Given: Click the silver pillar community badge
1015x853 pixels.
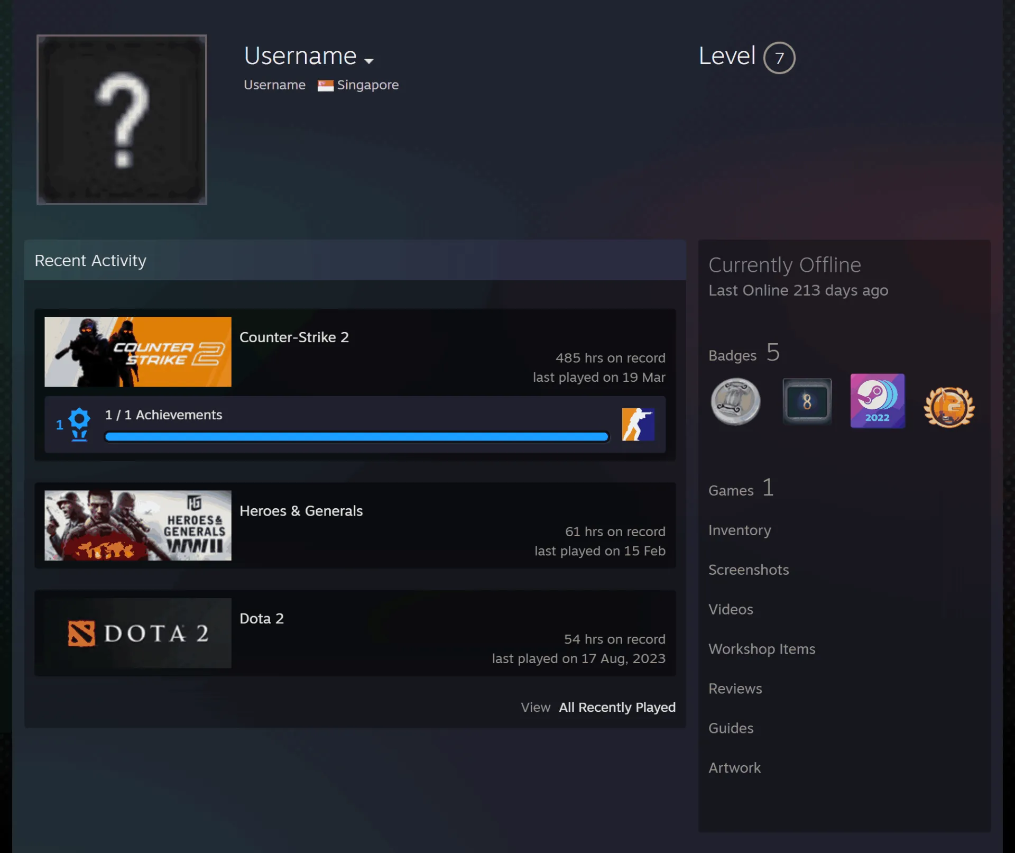Looking at the screenshot, I should (x=735, y=402).
